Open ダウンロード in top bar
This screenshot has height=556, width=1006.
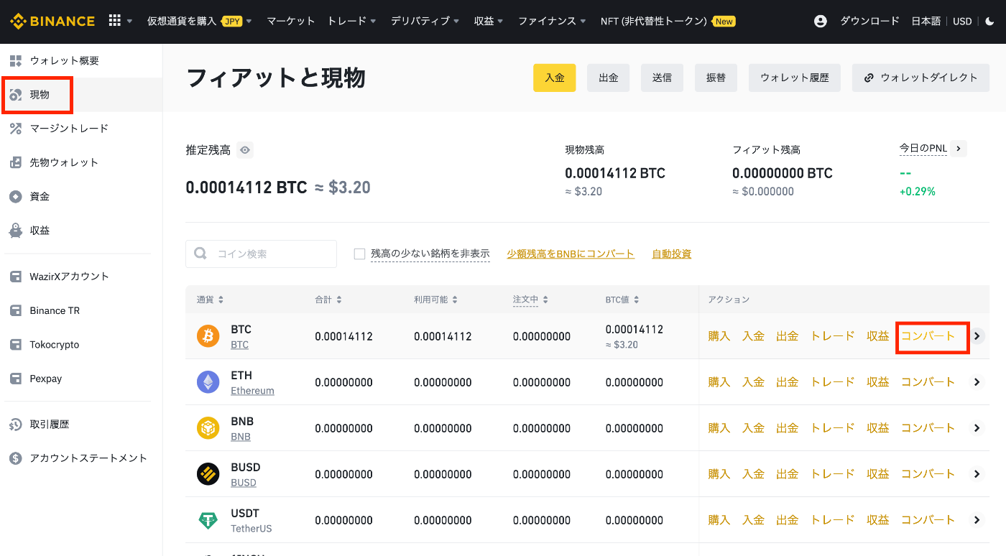869,21
